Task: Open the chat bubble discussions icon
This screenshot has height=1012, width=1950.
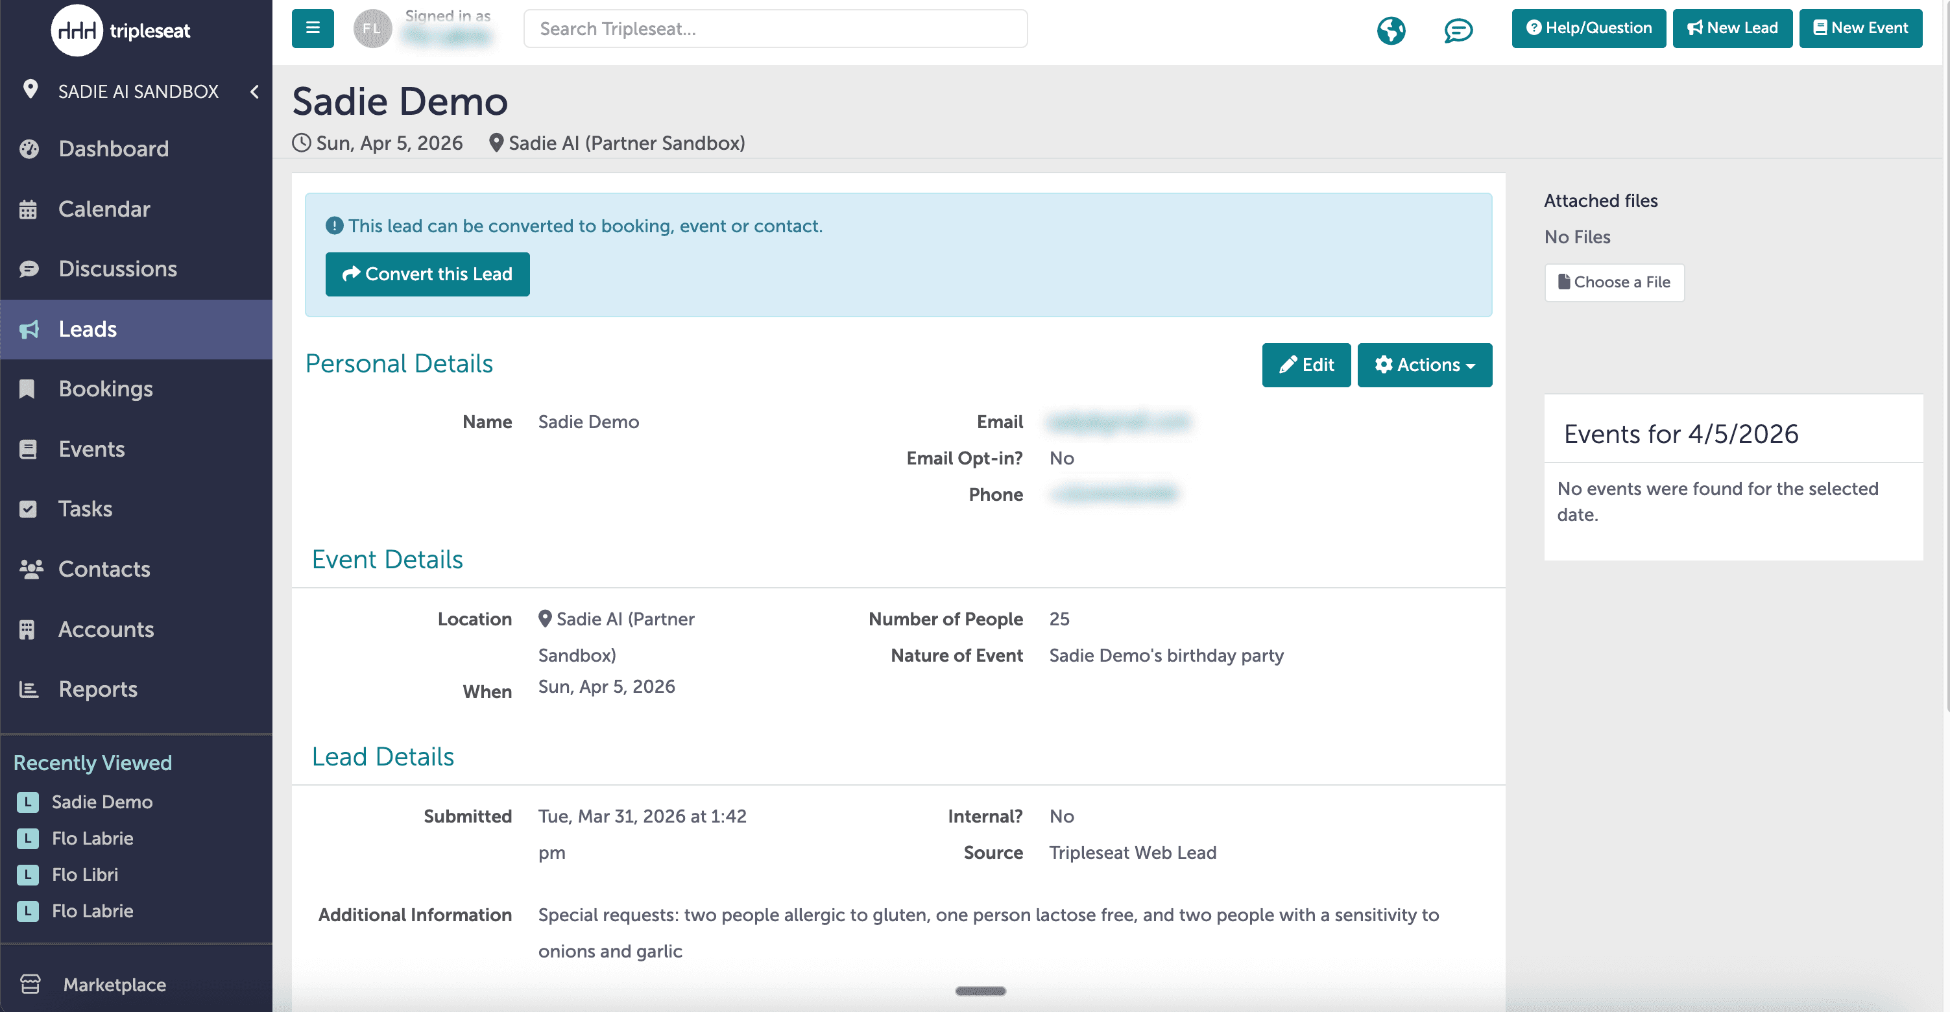Action: point(1458,30)
